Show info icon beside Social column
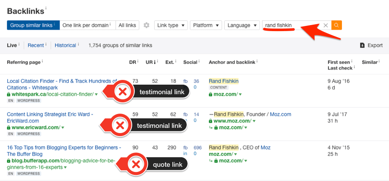This screenshot has width=389, height=181. tap(199, 61)
